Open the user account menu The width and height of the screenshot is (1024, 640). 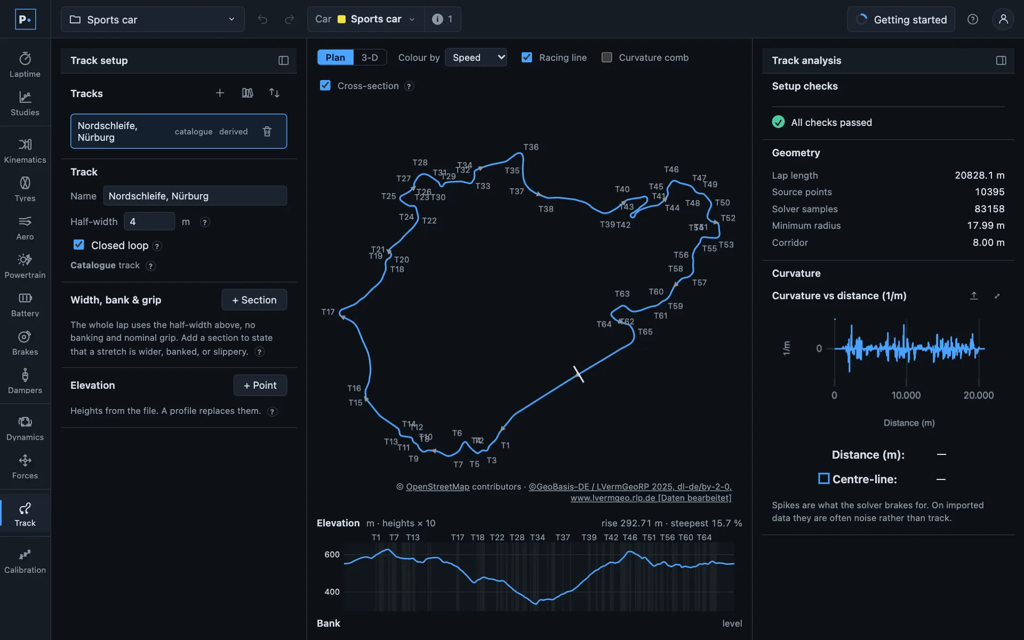click(1003, 19)
